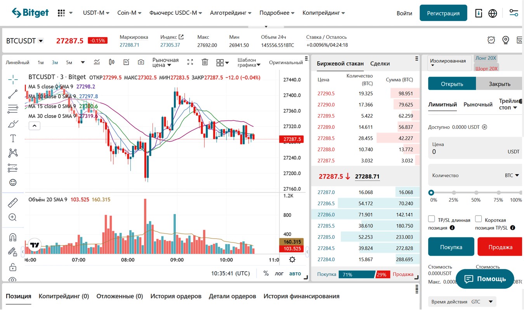524x310 pixels.
Task: Open the Coin-M dropdown menu
Action: 129,13
